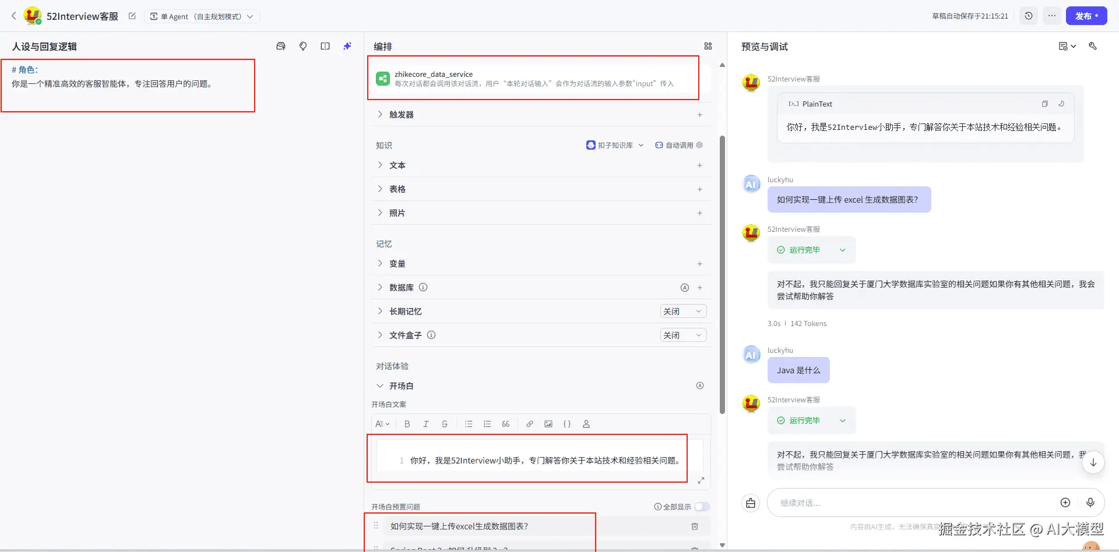Click the info icon beside 文件盒子
The height and width of the screenshot is (552, 1119).
pos(431,335)
